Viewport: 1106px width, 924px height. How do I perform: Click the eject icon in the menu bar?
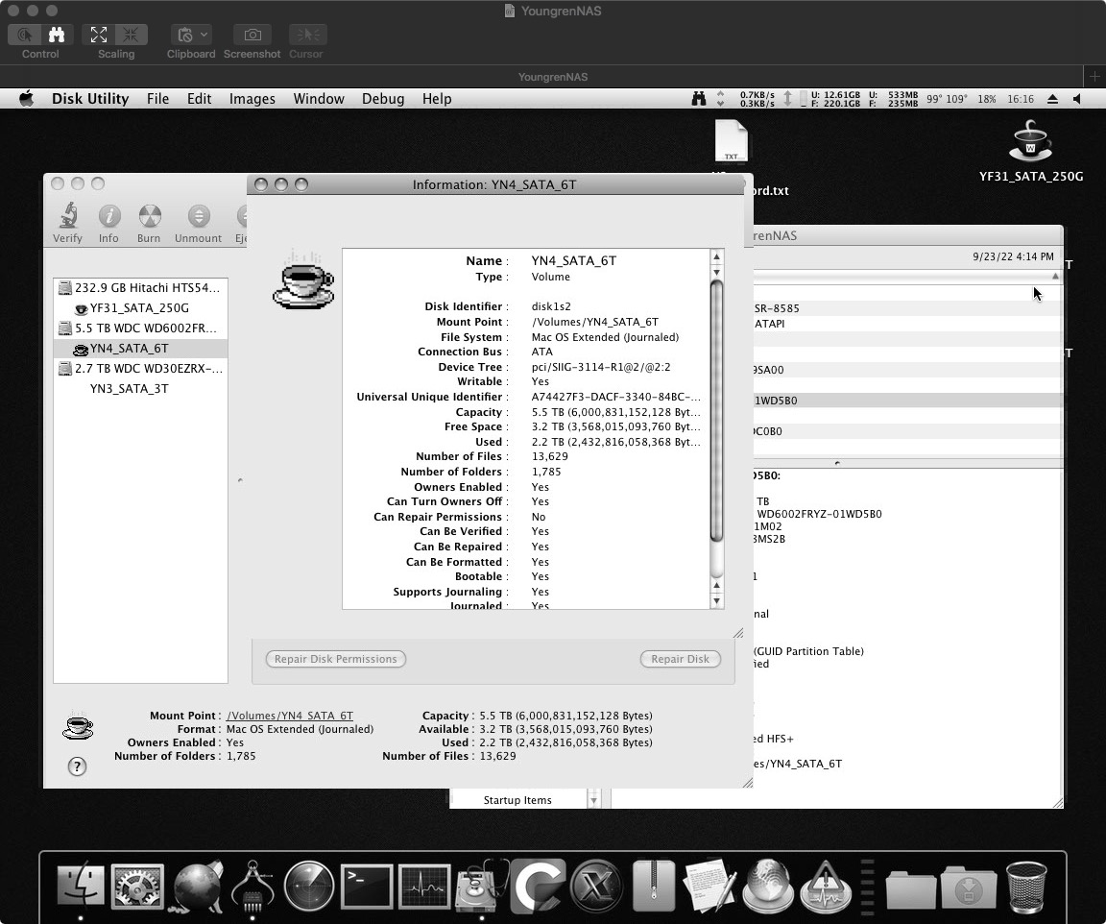tap(1052, 99)
